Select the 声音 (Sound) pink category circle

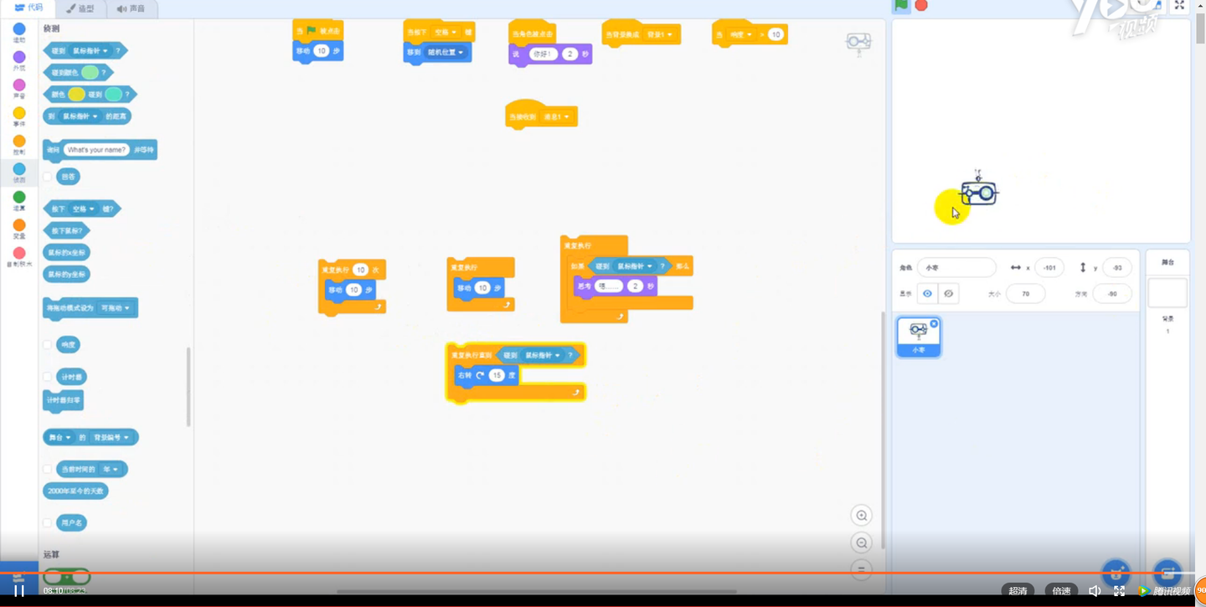click(19, 85)
